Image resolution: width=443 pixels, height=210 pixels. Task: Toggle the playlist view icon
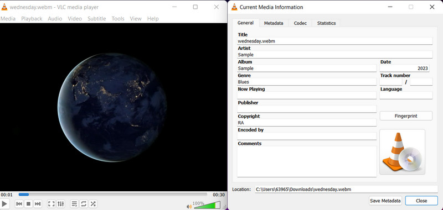pyautogui.click(x=74, y=203)
